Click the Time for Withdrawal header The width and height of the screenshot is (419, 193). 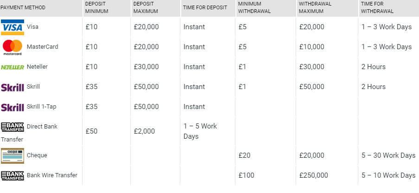(377, 7)
